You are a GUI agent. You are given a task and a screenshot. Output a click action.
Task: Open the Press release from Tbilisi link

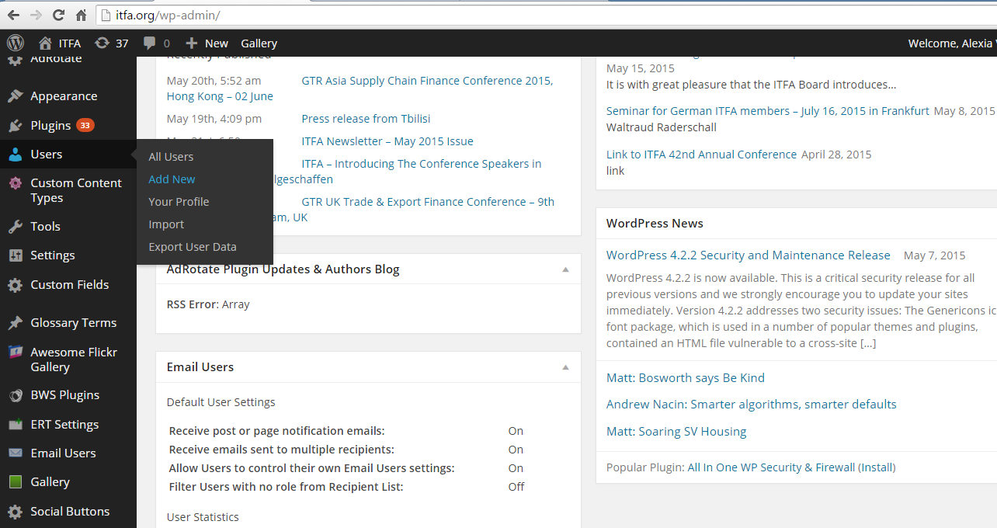click(366, 119)
